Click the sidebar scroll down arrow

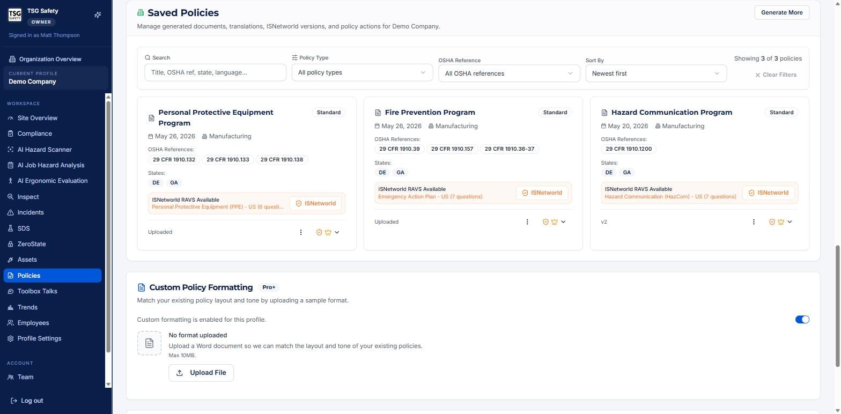[108, 384]
